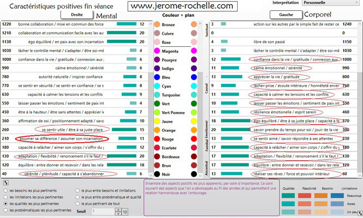Select Corporel row 1150 'libre de son passé'
Image resolution: width=363 pixels, height=218 pixels.
pyautogui.click(x=283, y=41)
